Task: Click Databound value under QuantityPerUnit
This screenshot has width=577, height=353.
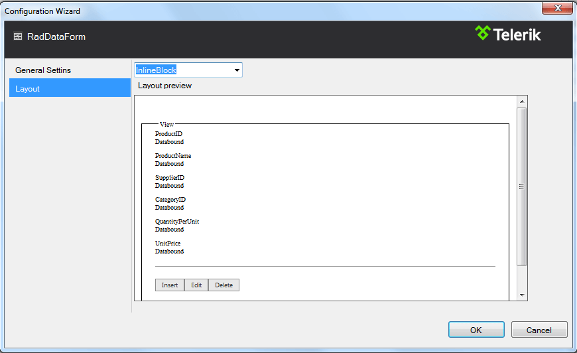Action: (x=169, y=230)
